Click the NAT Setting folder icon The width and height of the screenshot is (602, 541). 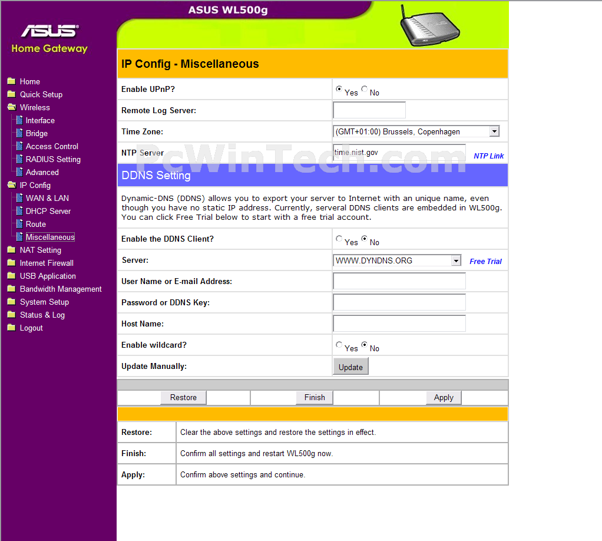coord(12,250)
